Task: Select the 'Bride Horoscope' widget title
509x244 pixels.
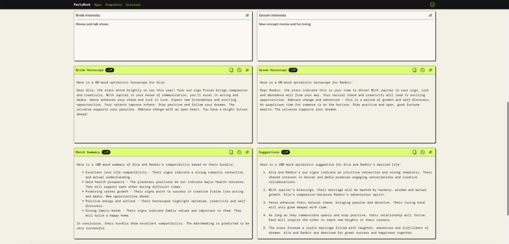Action: click(90, 70)
